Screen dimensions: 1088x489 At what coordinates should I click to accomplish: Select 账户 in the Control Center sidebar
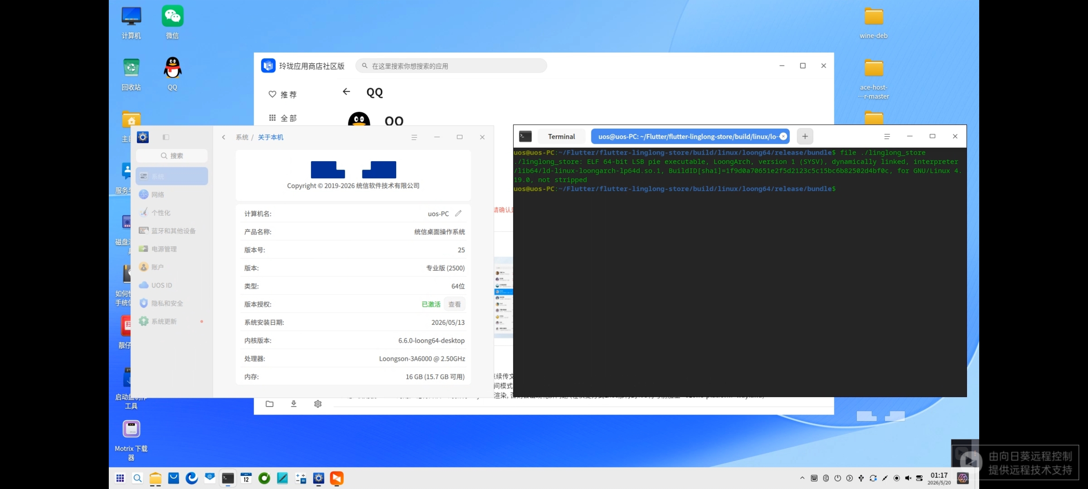coord(172,267)
